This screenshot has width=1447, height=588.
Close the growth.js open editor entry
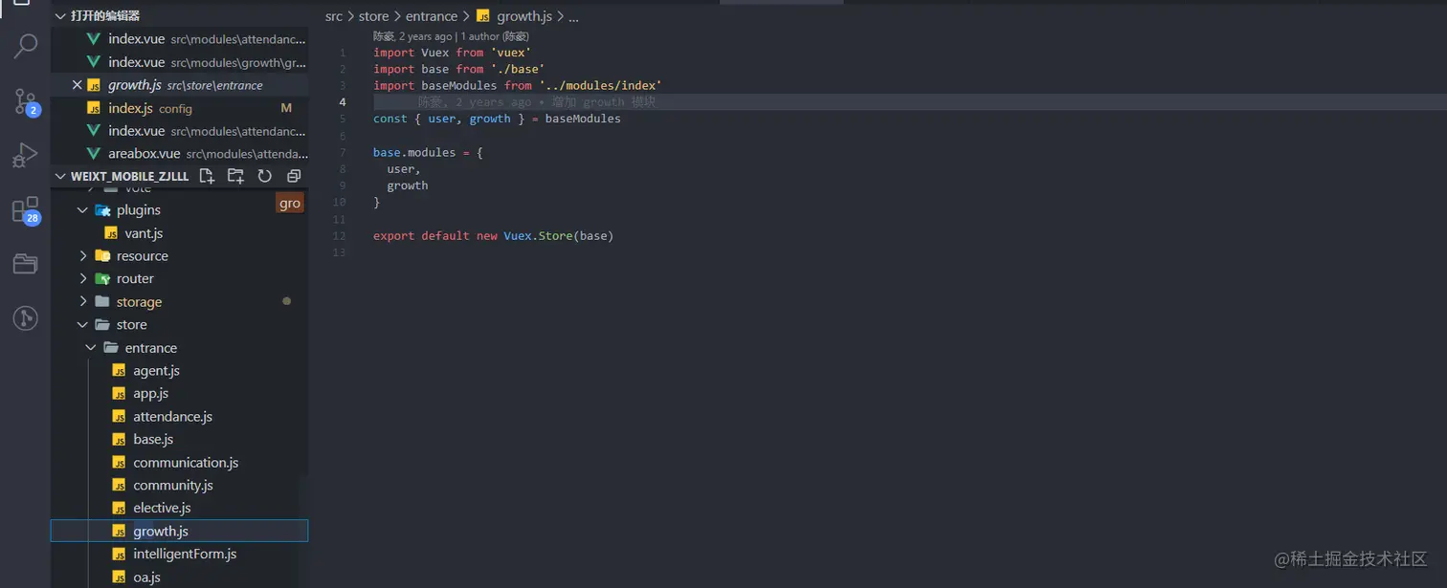point(78,85)
